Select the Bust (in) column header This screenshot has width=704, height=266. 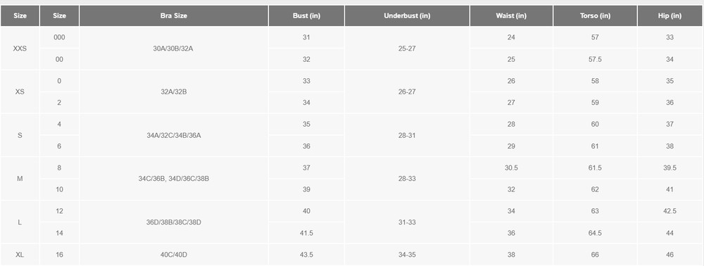(306, 15)
